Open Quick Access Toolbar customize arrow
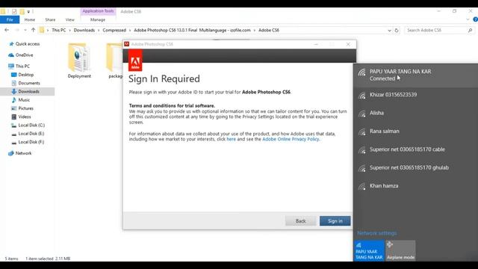 (28, 12)
